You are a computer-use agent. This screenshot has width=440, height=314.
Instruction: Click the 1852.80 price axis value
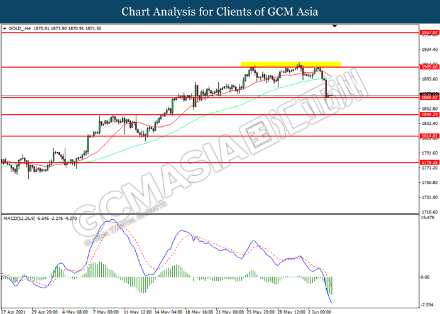(x=429, y=109)
